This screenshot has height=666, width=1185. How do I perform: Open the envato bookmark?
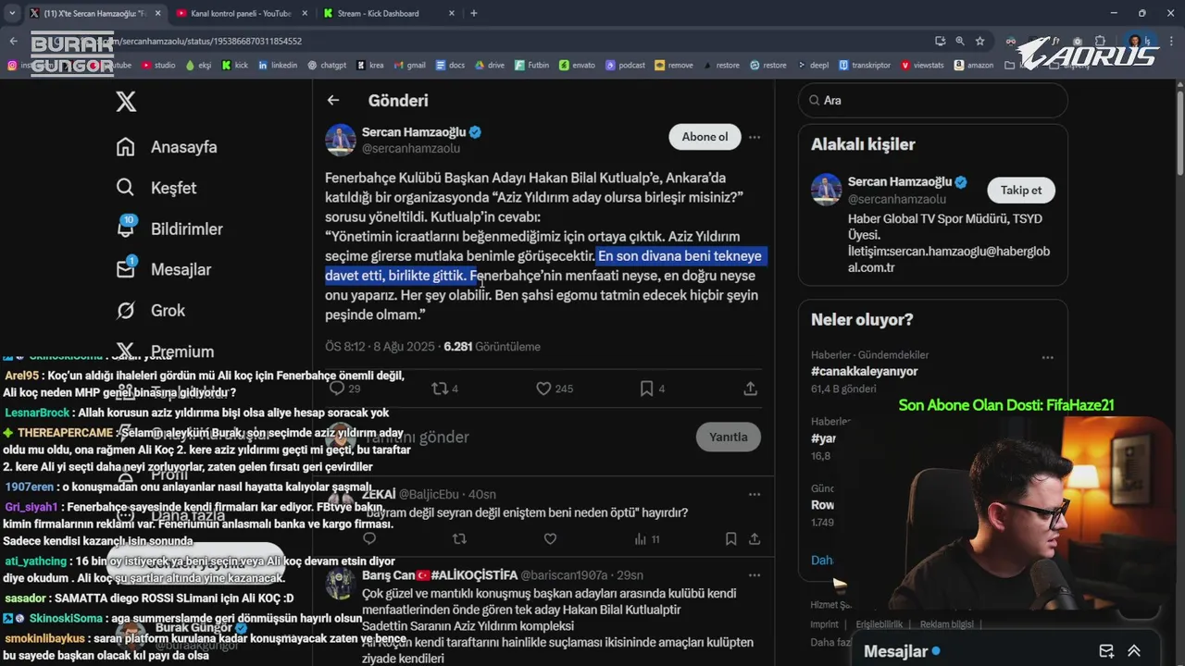point(577,65)
